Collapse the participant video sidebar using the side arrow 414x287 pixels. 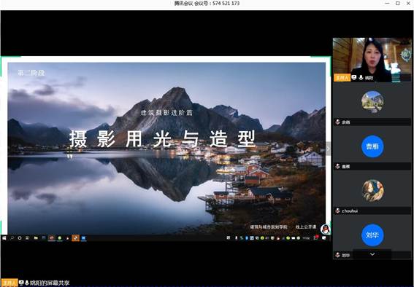pyautogui.click(x=328, y=149)
